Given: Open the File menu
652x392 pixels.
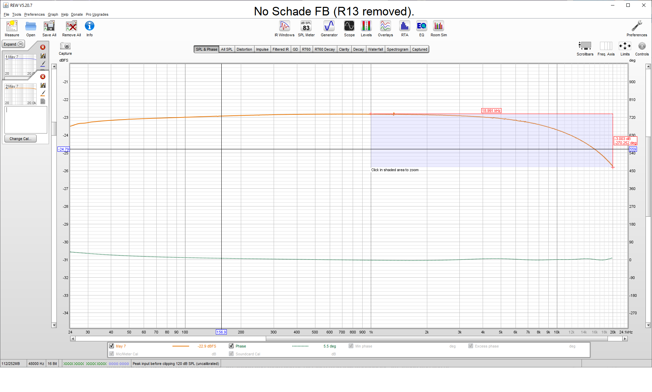Looking at the screenshot, I should pos(6,14).
